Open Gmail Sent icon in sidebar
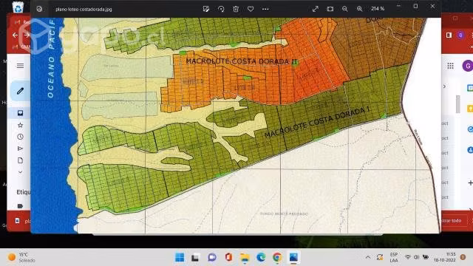The image size is (473, 266). click(x=20, y=149)
